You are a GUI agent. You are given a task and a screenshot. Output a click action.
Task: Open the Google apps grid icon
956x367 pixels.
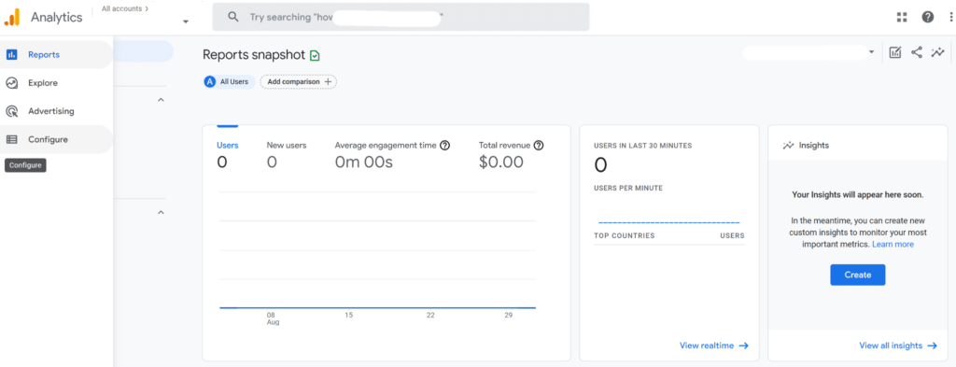click(902, 17)
